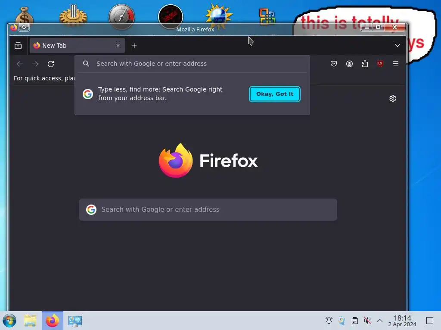Reload the current page
Image resolution: width=441 pixels, height=330 pixels.
(x=51, y=64)
